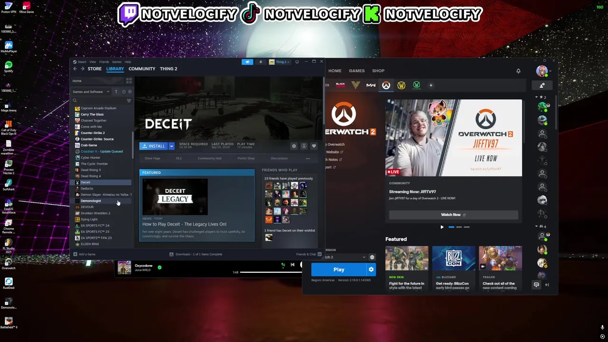Select the WoW Classic green icon
This screenshot has height=342, width=608.
(x=417, y=85)
